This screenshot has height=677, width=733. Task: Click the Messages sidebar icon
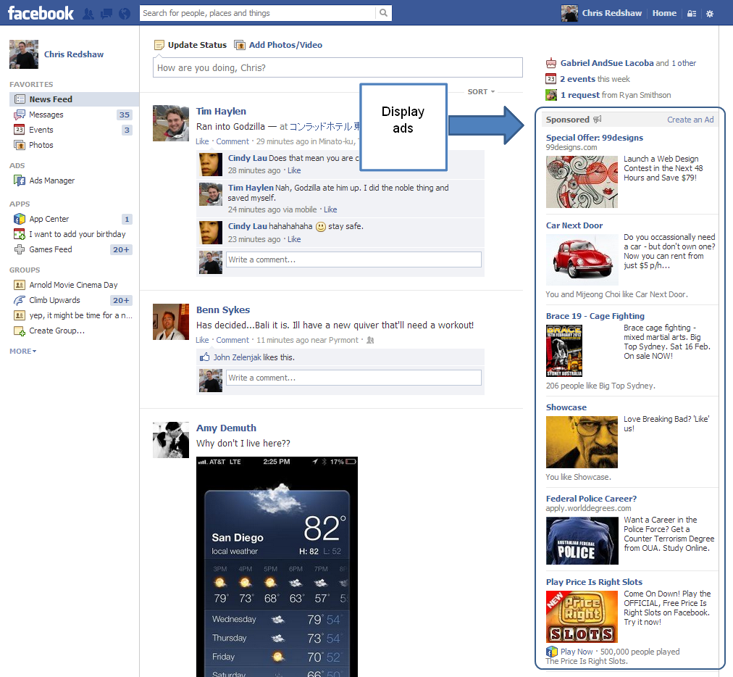pos(20,115)
